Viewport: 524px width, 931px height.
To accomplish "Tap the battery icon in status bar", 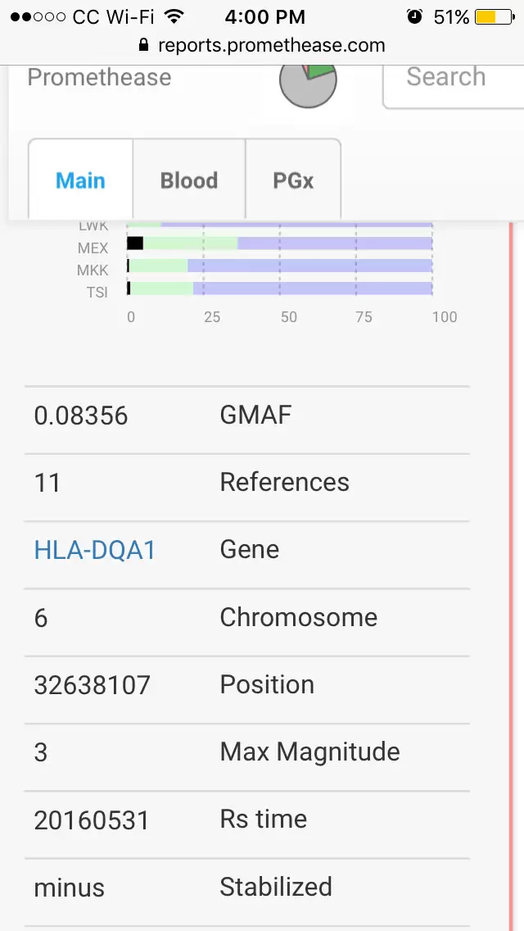I will click(x=494, y=16).
